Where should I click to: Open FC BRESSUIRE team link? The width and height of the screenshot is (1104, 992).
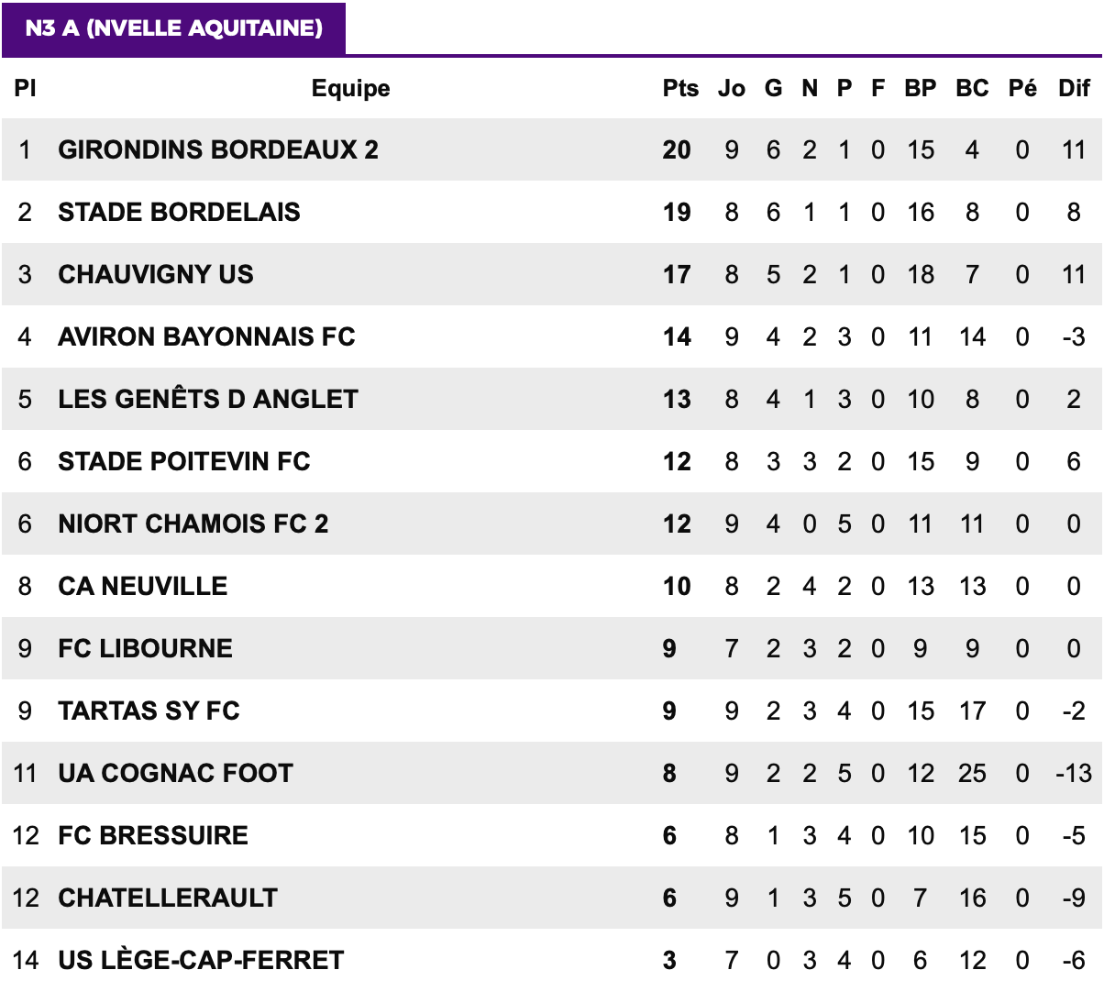click(153, 835)
